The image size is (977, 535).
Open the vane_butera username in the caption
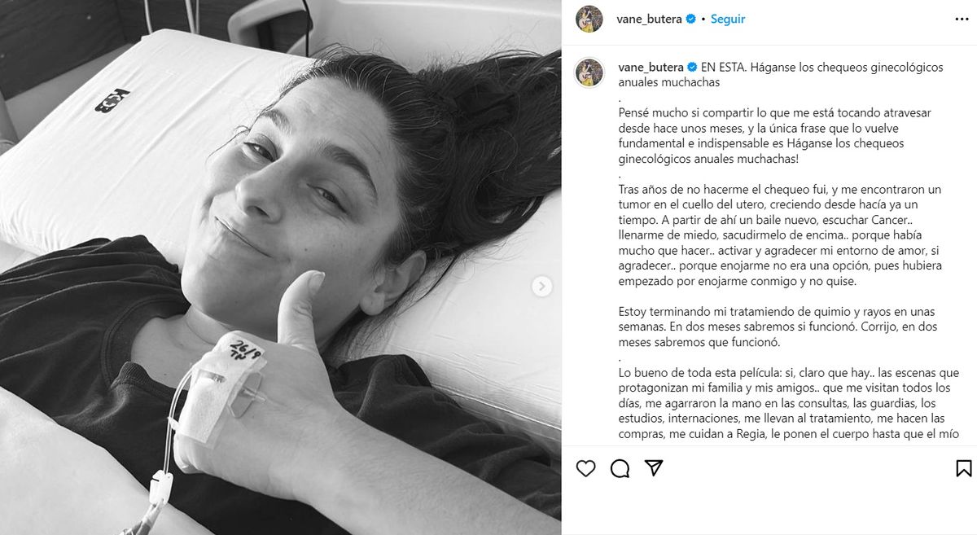(x=651, y=68)
